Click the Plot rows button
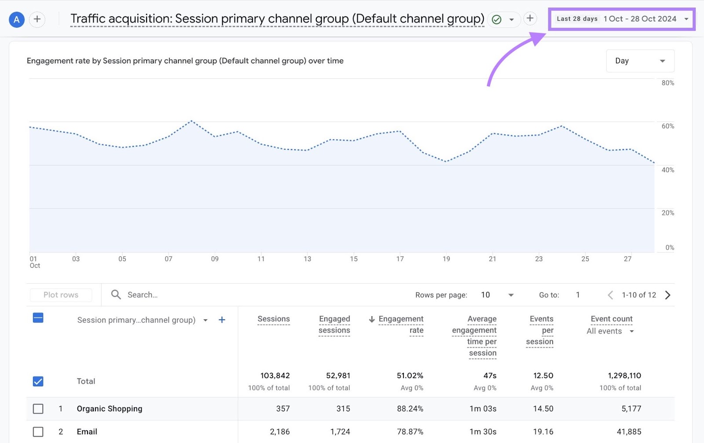The height and width of the screenshot is (443, 704). [x=60, y=295]
